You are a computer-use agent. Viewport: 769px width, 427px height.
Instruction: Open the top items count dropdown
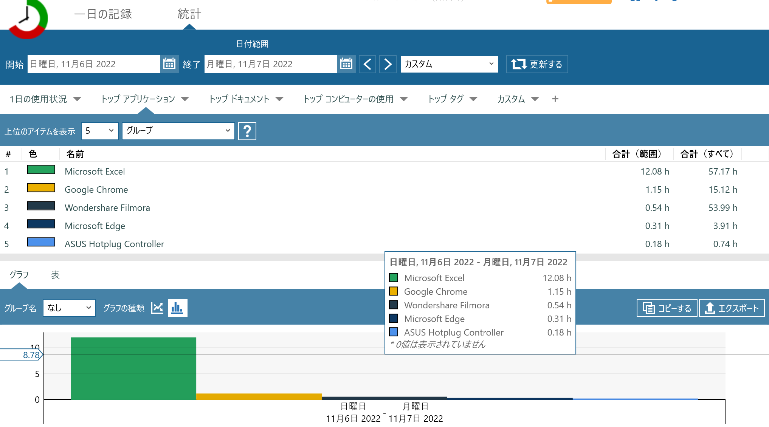(99, 131)
